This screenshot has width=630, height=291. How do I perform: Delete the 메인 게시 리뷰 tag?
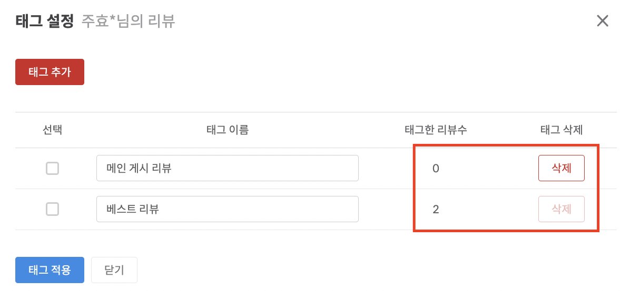click(561, 169)
